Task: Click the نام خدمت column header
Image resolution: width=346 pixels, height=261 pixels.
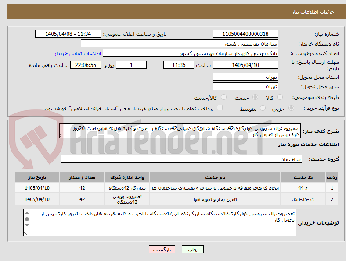Action: 215,177
